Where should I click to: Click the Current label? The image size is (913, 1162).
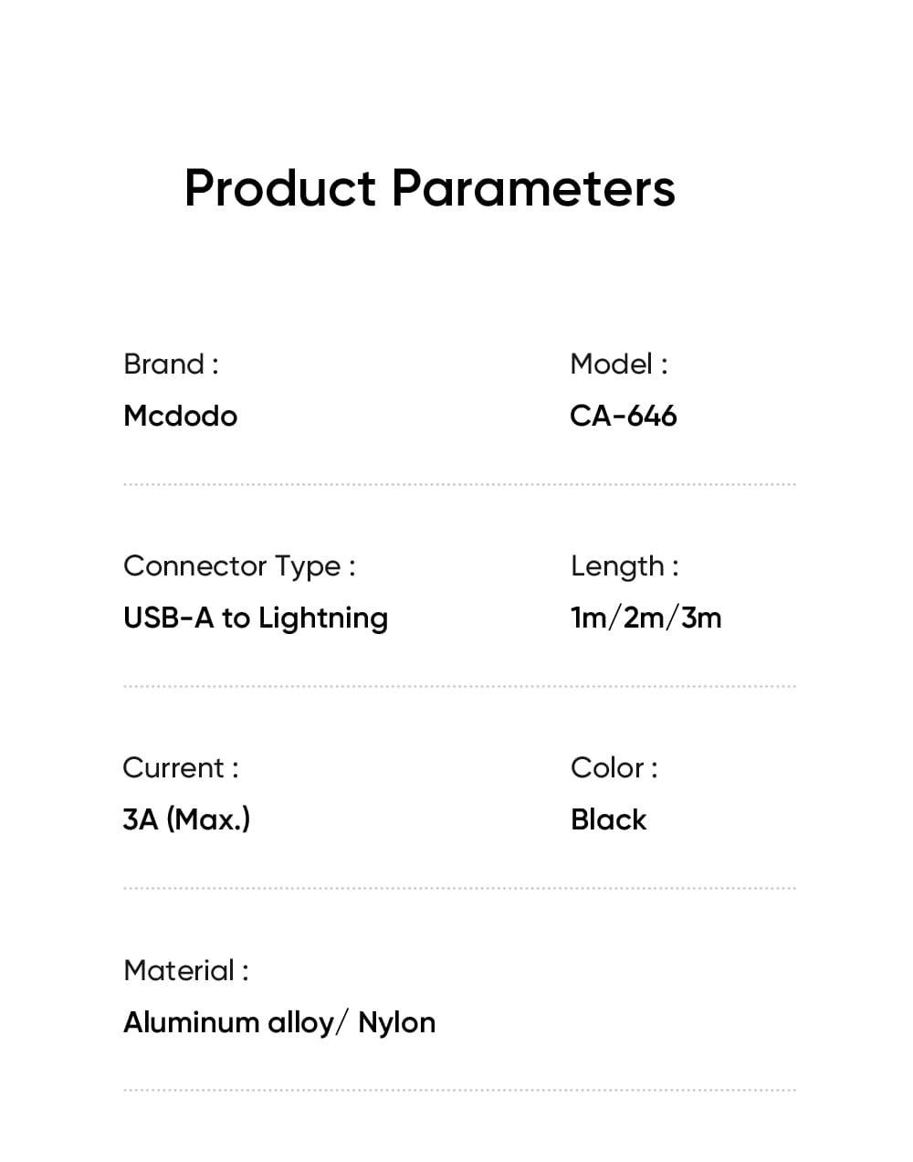pos(181,768)
